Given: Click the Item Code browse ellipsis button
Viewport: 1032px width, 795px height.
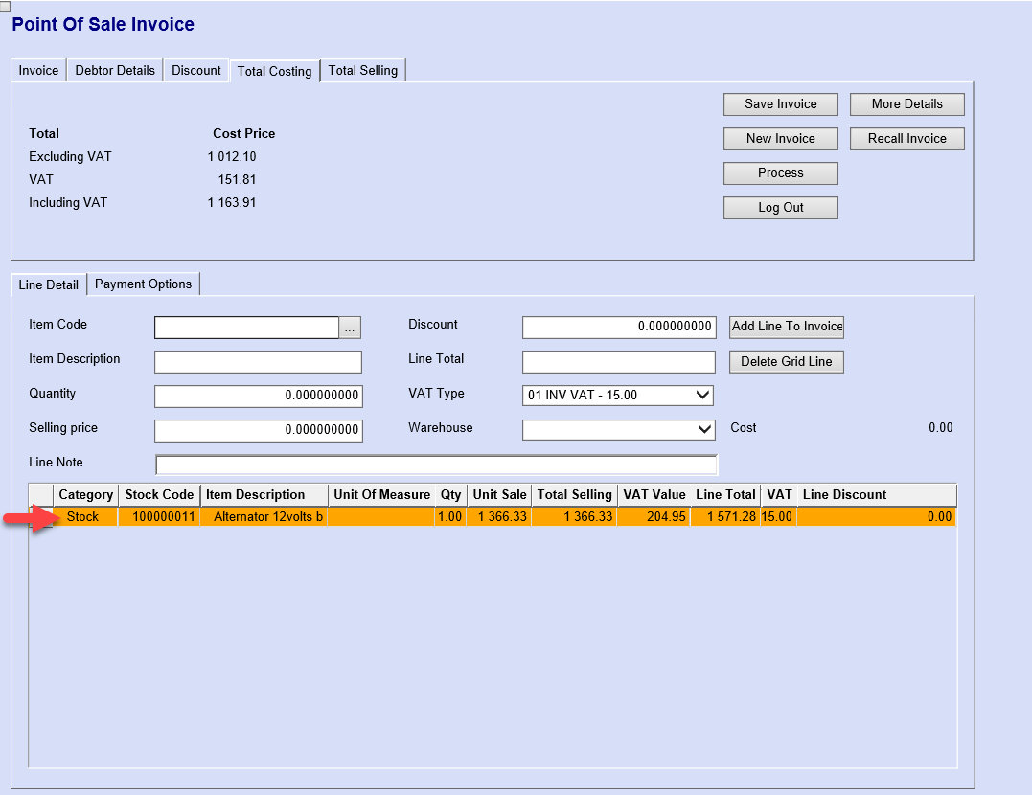Looking at the screenshot, I should tap(351, 328).
